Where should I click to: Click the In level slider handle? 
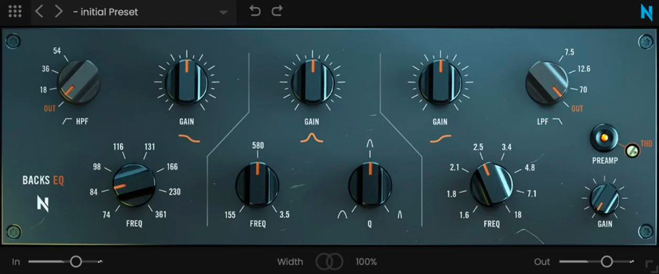(x=76, y=261)
